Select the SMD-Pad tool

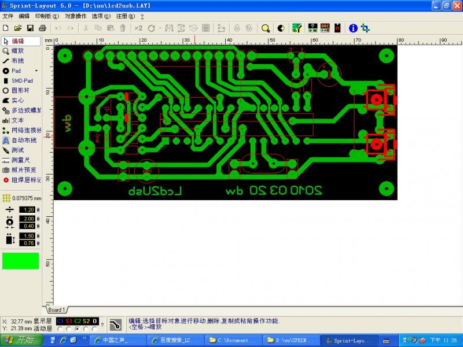19,80
